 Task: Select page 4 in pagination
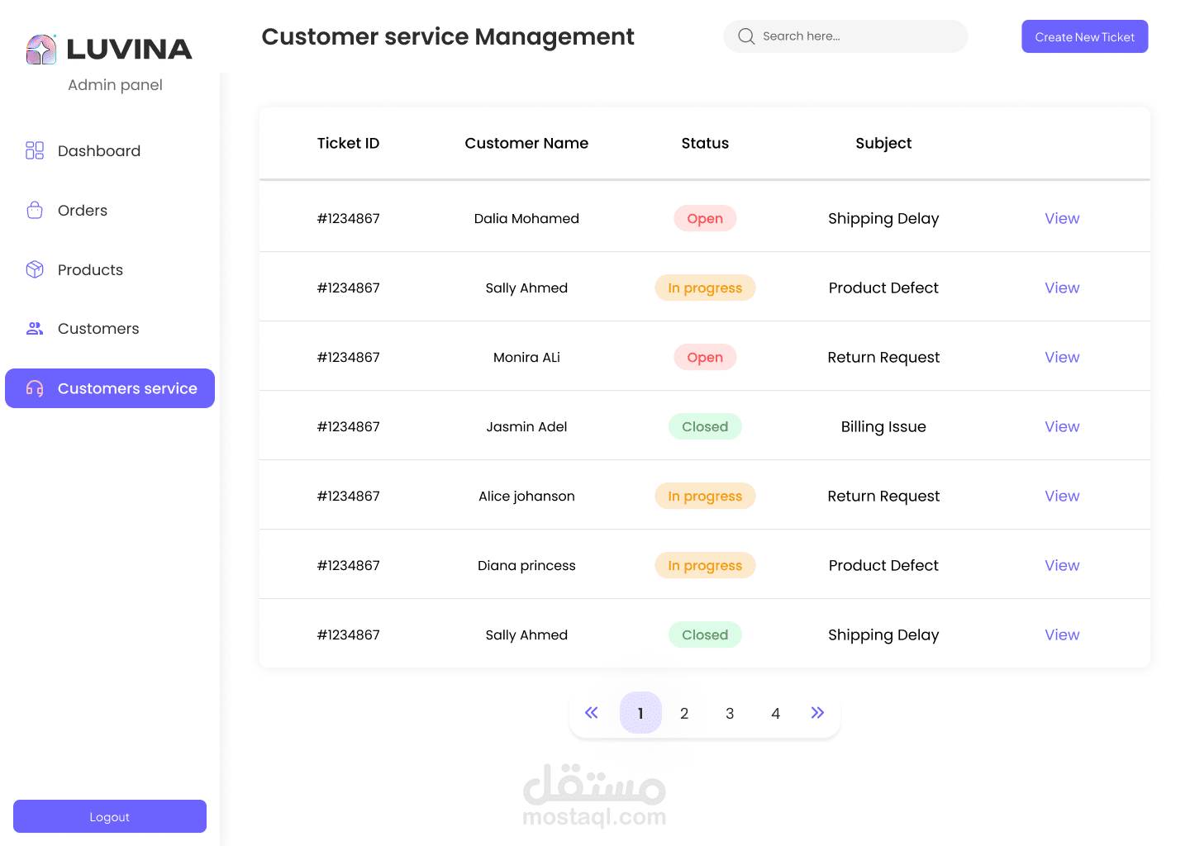pos(775,713)
